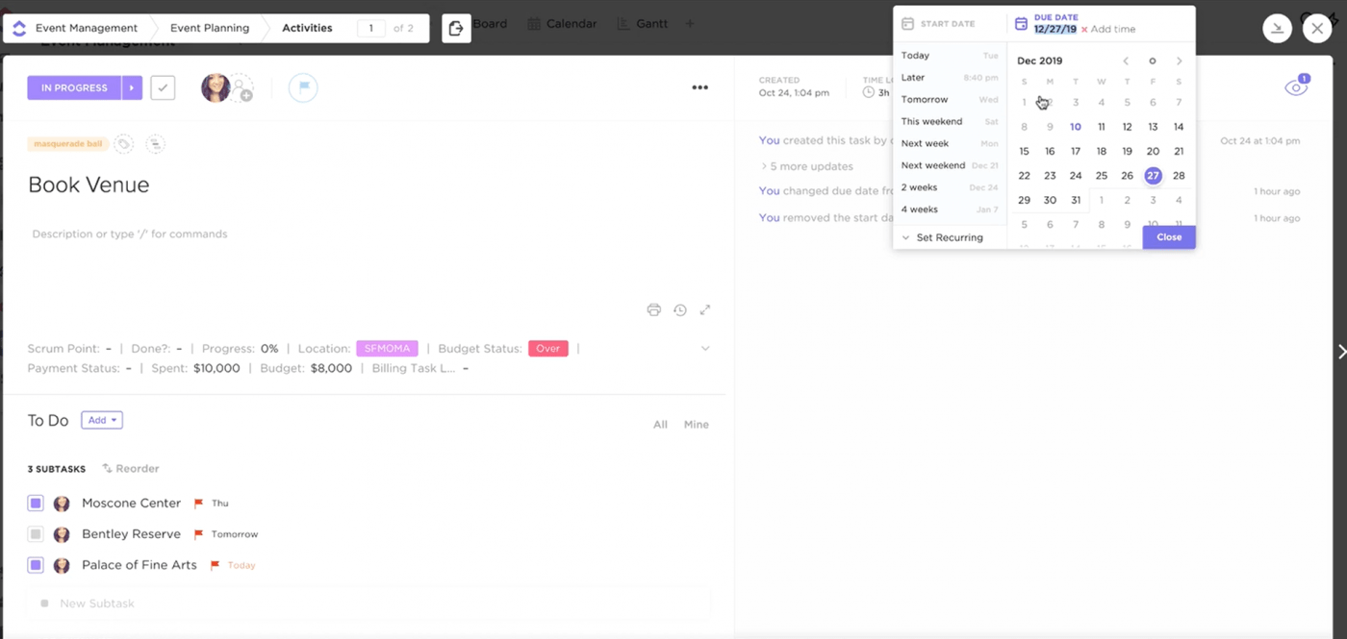This screenshot has height=639, width=1347.
Task: Open the Calendar view tab
Action: [571, 24]
